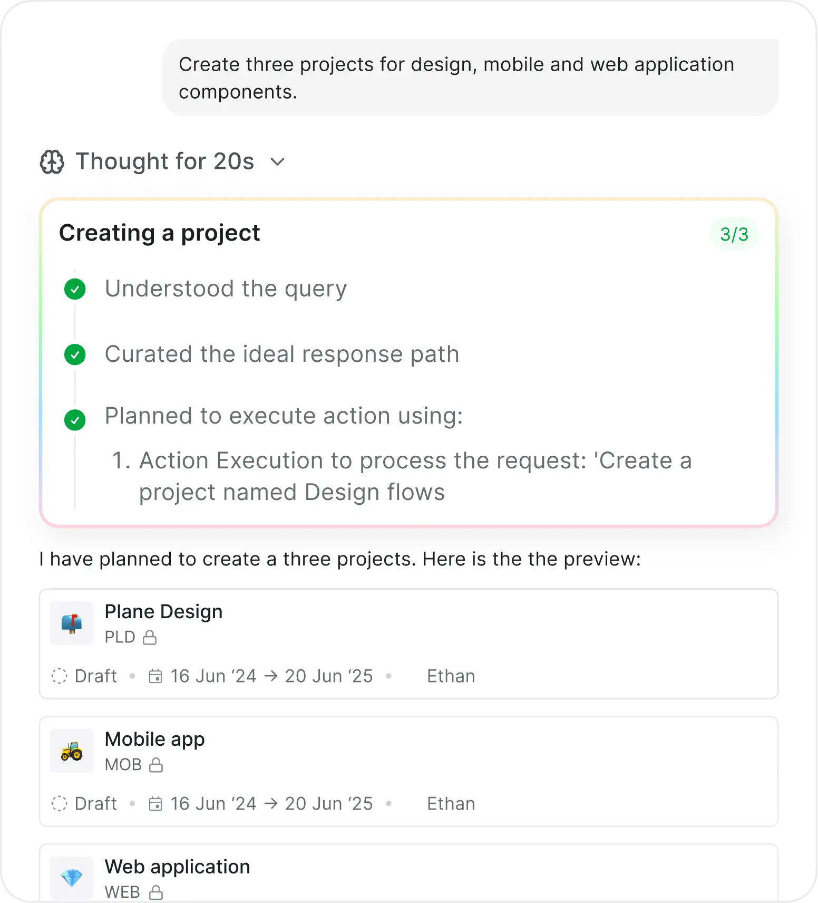Click the lock icon beside WEB identifier
Screen dimensions: 818x903
coord(155,892)
